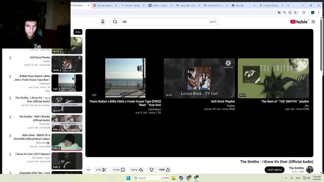Bookmark this page with the star icon

(x=295, y=12)
